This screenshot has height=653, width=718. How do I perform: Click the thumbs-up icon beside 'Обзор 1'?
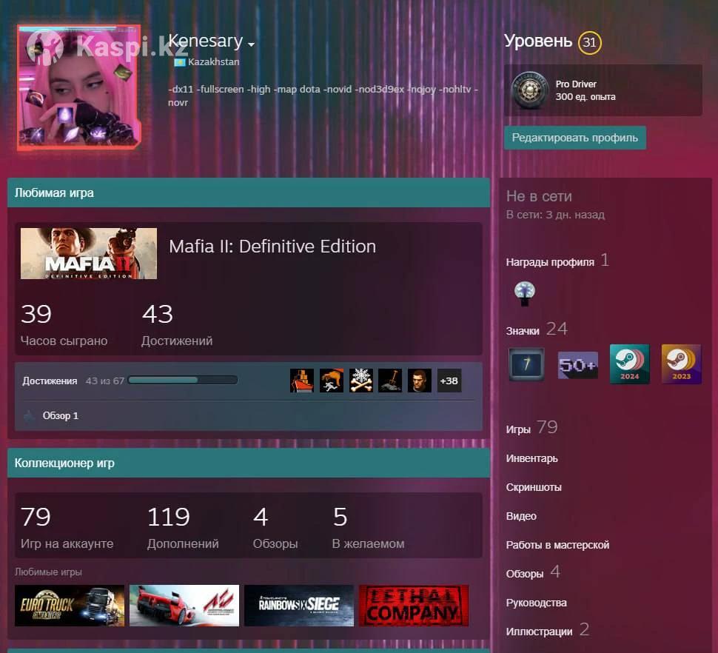point(30,416)
